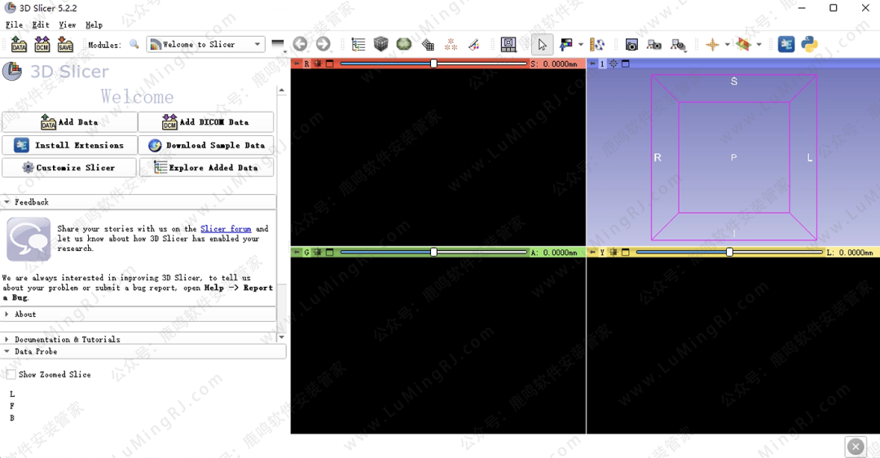Open the Edit menu
The image size is (880, 458).
pos(41,24)
